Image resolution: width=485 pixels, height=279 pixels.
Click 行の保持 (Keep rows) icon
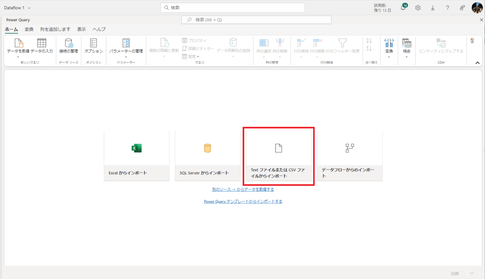[301, 43]
